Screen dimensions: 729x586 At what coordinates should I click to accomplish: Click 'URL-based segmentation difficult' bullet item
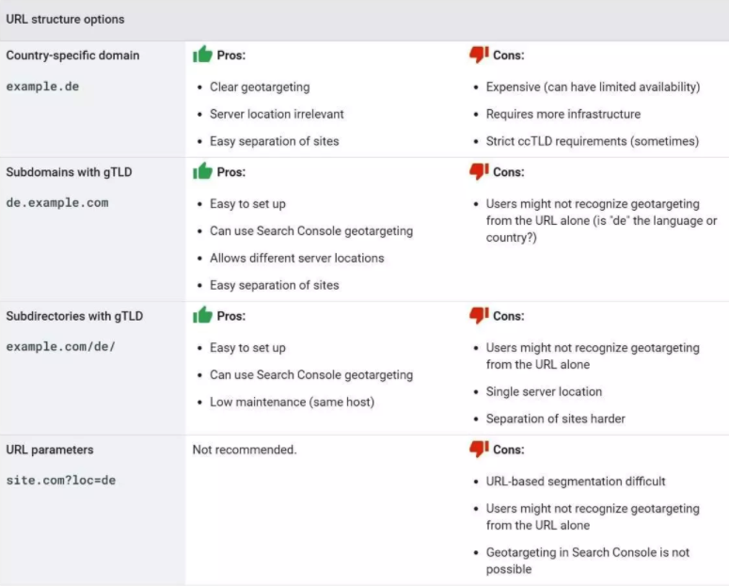pos(576,481)
